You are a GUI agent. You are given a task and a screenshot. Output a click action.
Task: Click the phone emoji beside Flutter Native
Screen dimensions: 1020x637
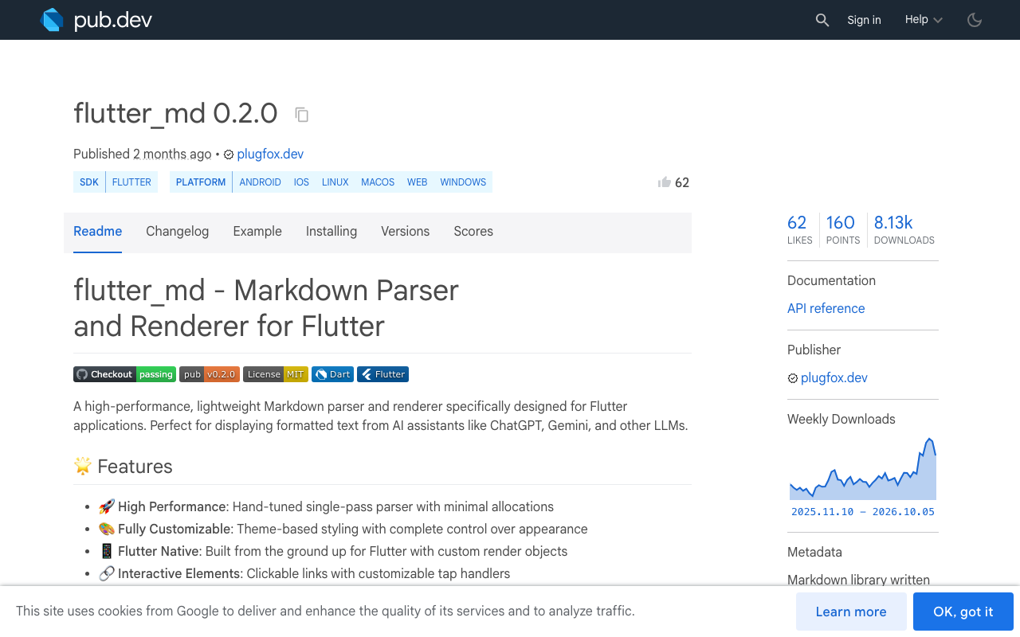[x=107, y=552]
